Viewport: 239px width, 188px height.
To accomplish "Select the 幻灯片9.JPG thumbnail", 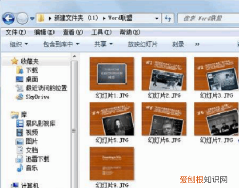I will [112, 163].
